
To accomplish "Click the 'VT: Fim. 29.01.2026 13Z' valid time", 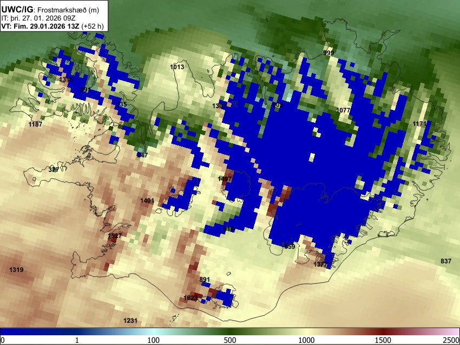I will tap(40, 26).
